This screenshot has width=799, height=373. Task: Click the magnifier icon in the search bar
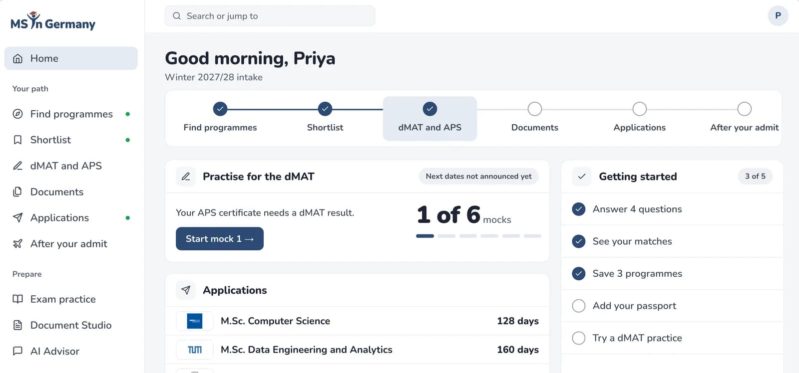pos(177,16)
